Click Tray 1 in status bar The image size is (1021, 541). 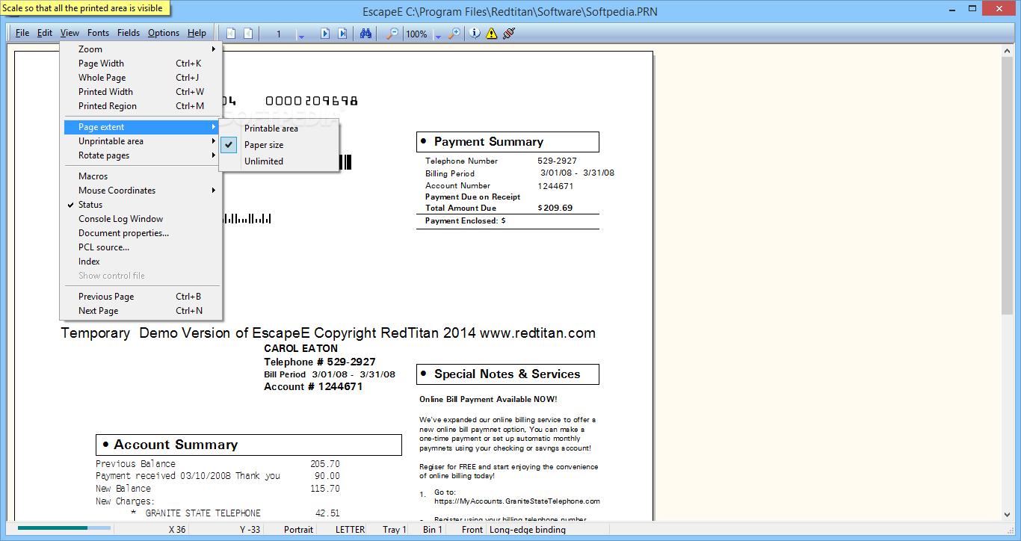394,530
